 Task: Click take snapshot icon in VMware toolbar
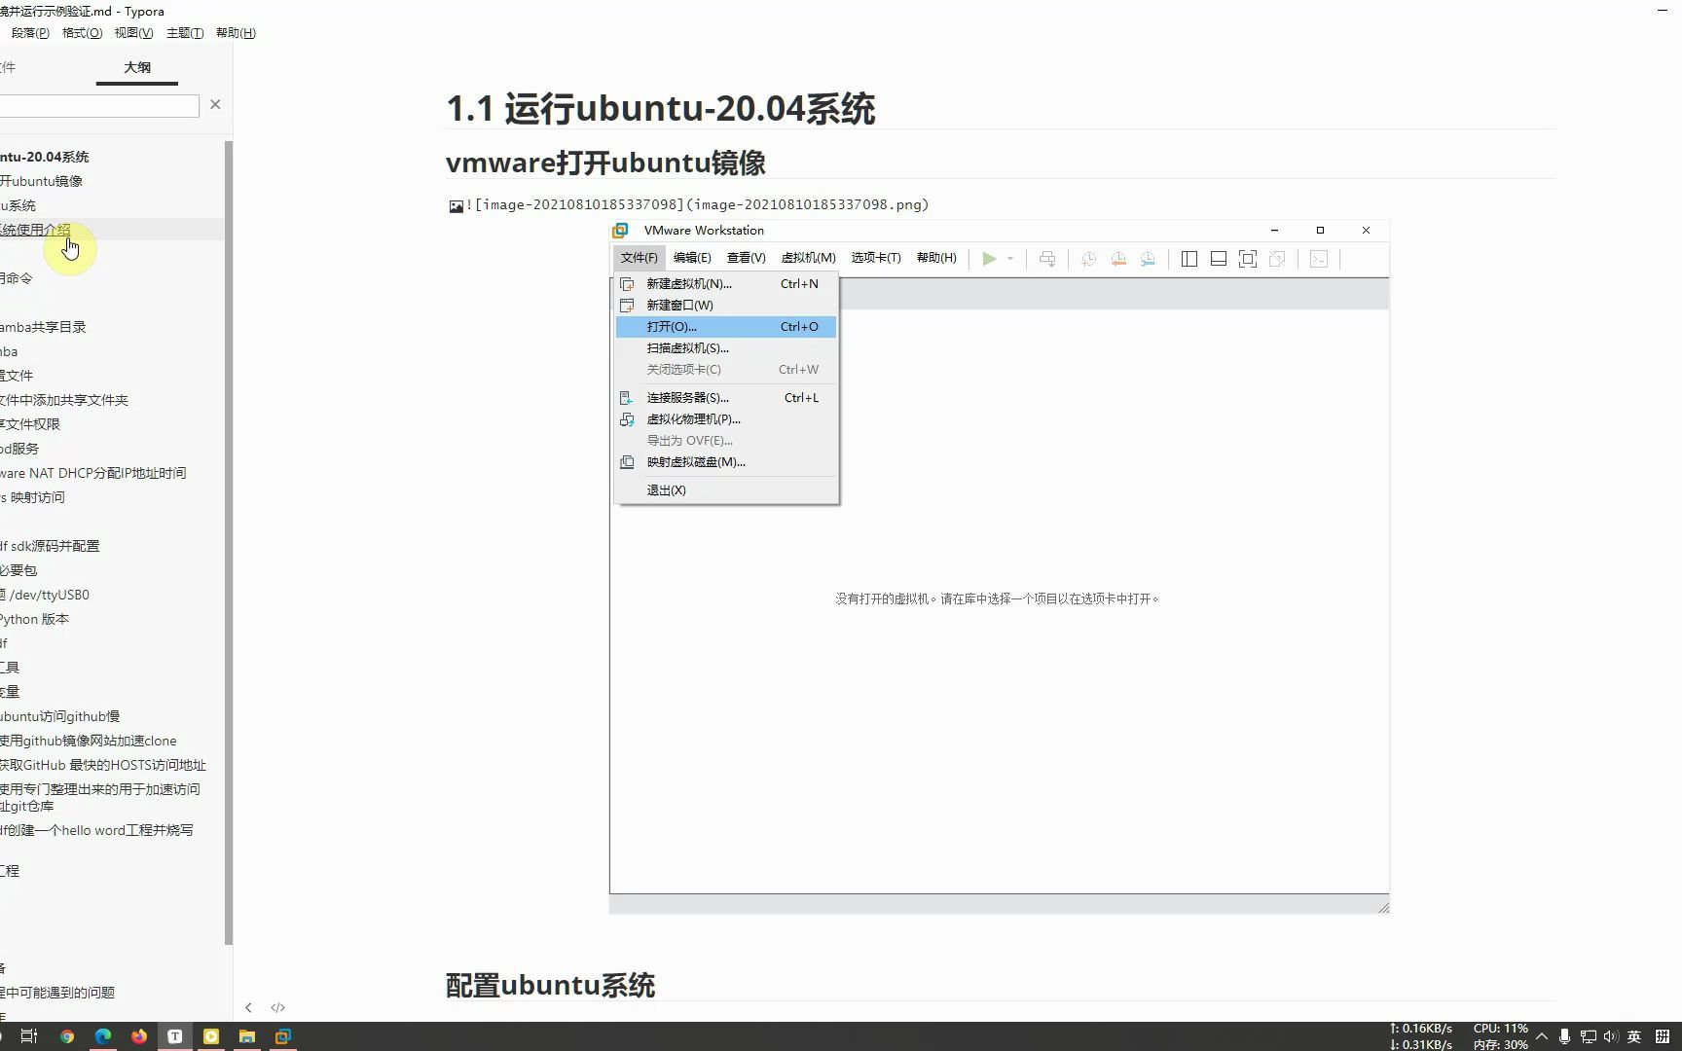point(1088,259)
